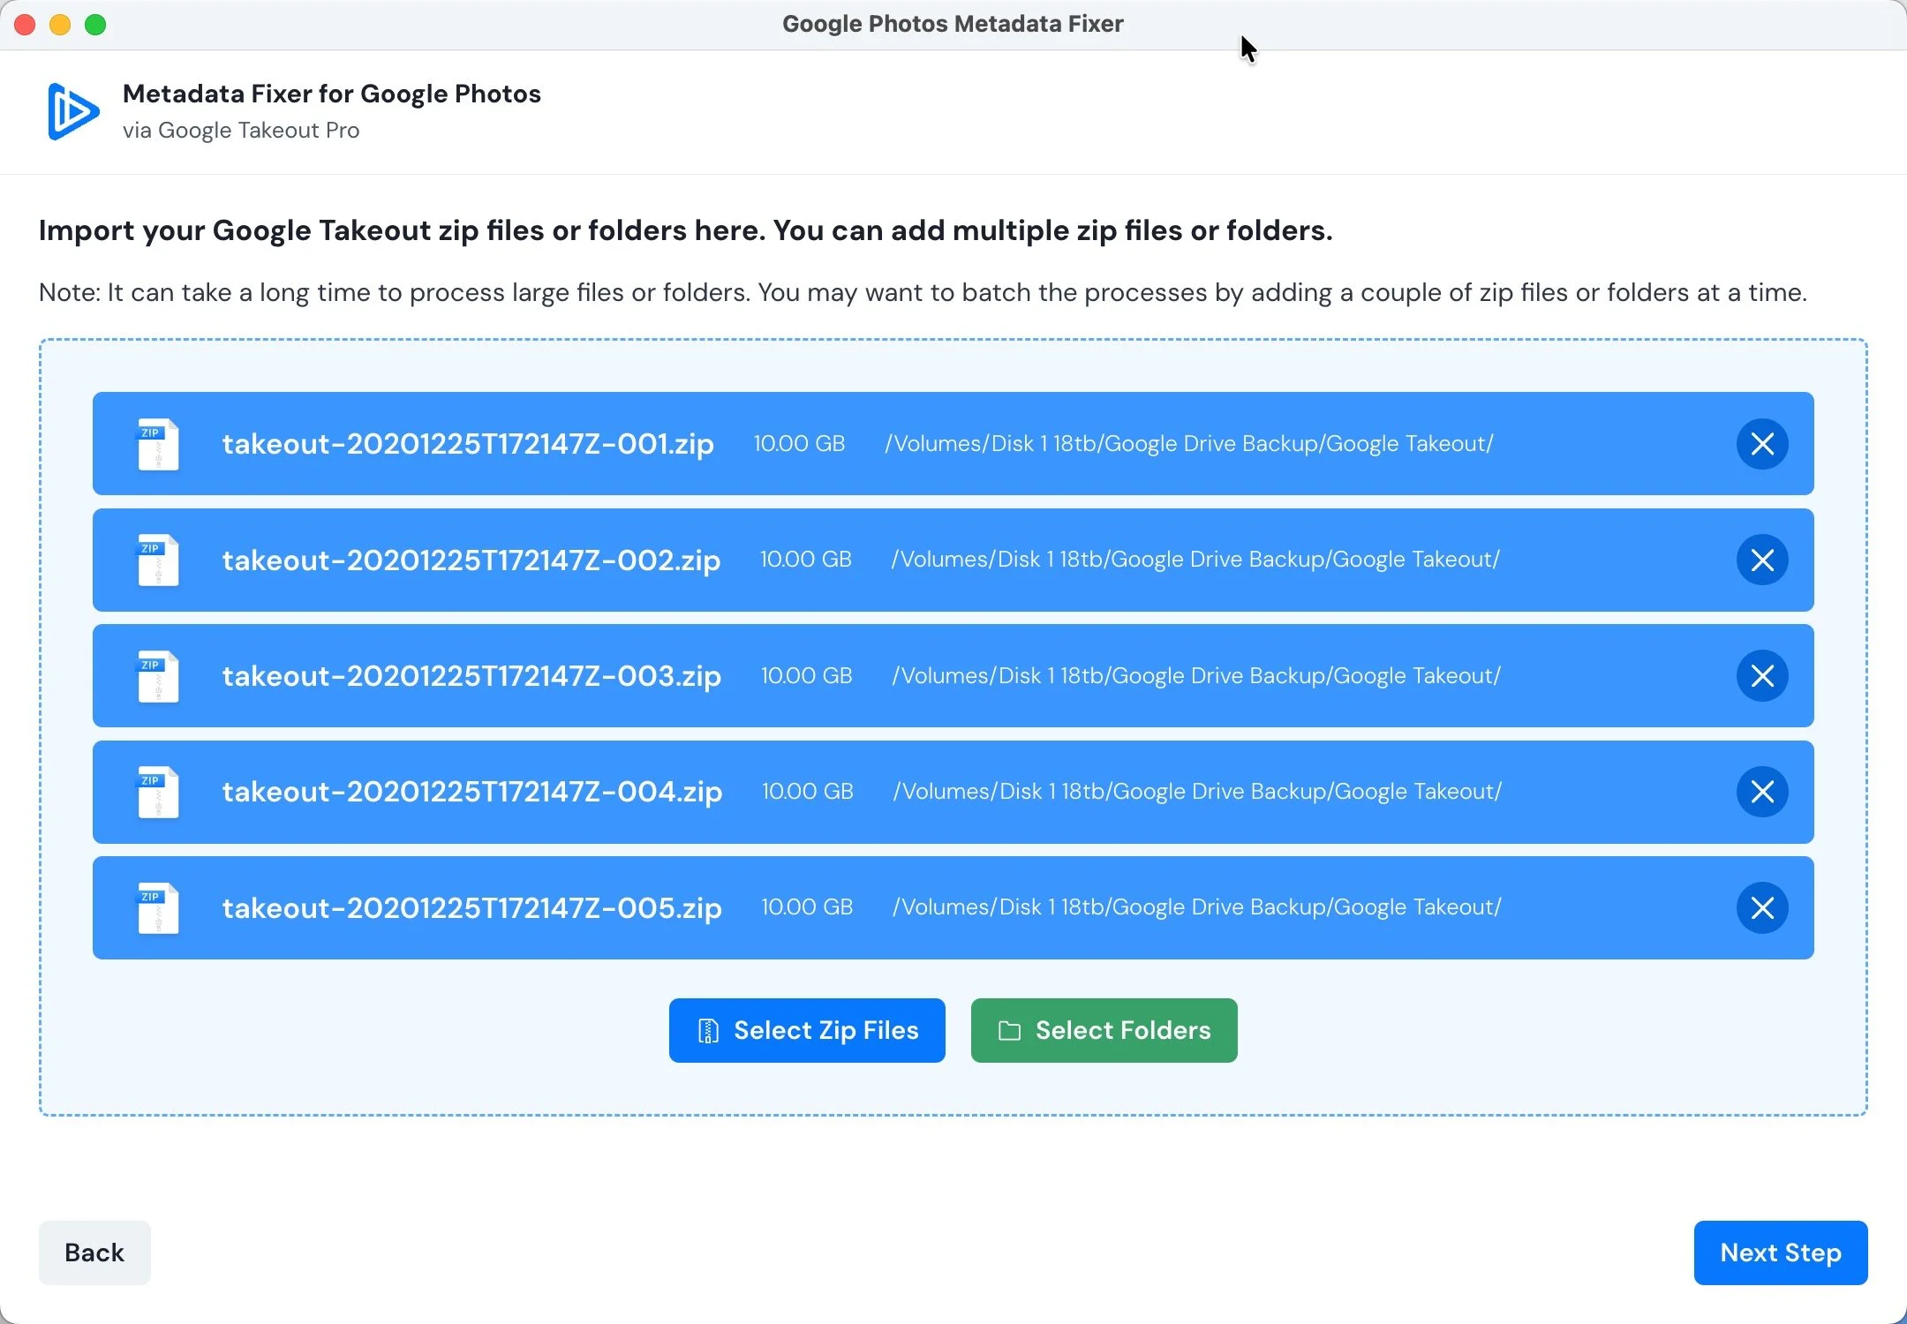
Task: Remove takeout-20201225T172147Z-004.zip from list
Action: (x=1762, y=792)
